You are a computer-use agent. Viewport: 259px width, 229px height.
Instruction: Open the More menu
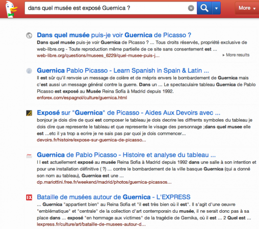pos(247,8)
